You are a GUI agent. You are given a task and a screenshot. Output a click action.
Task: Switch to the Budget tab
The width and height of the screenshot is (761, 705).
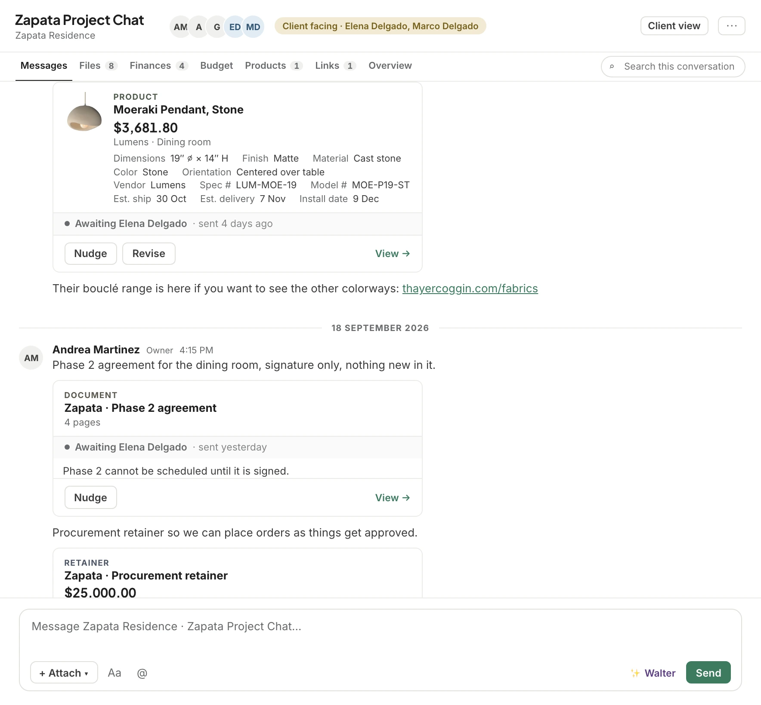pyautogui.click(x=217, y=65)
